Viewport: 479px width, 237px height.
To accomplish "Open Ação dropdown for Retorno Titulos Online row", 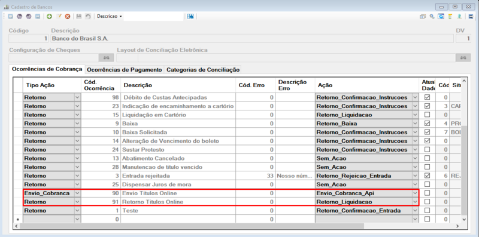I will point(415,202).
